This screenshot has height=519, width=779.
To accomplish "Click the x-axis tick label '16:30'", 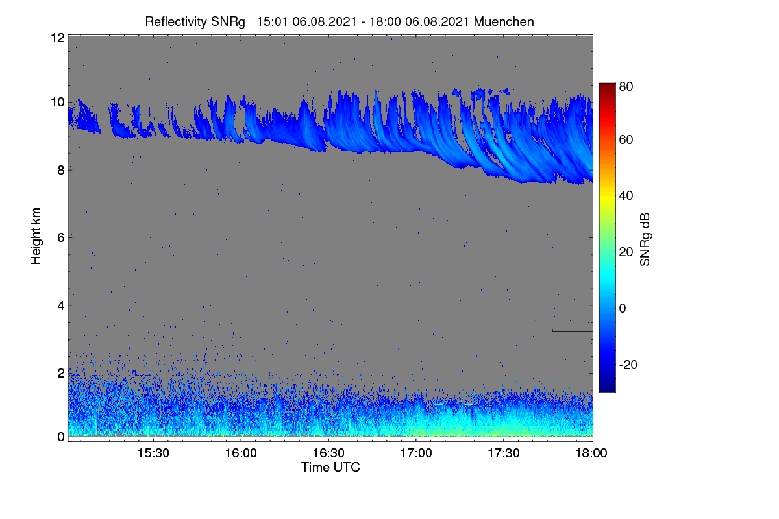I will pos(329,453).
